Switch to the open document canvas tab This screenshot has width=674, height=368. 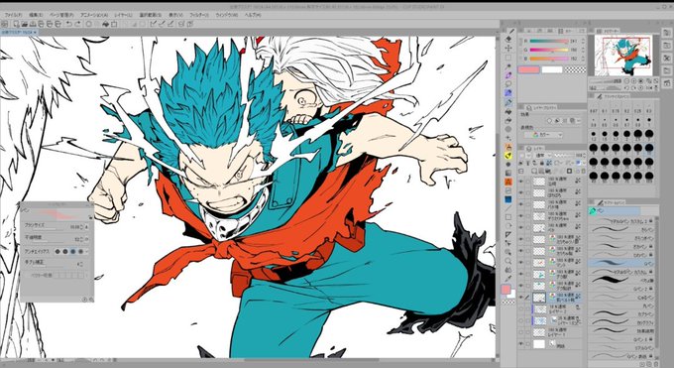[19, 32]
